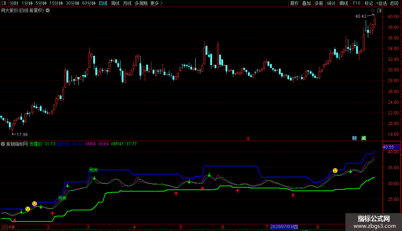Click the 叠加 overlay button

pyautogui.click(x=307, y=3)
